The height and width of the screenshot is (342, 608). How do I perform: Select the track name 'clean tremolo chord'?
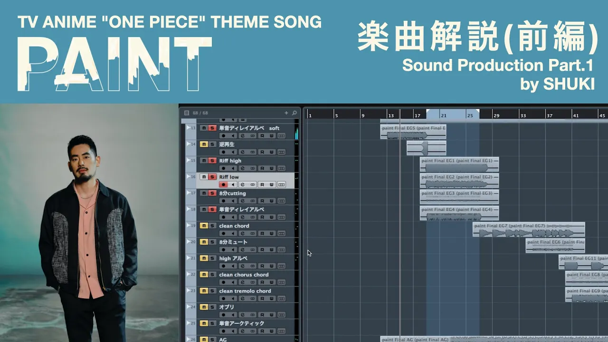[x=245, y=291]
